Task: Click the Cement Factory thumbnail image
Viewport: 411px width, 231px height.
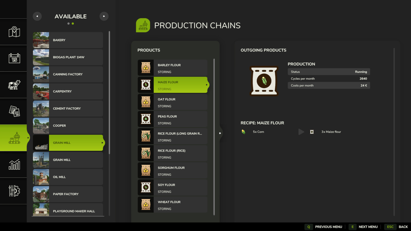Action: pyautogui.click(x=41, y=109)
